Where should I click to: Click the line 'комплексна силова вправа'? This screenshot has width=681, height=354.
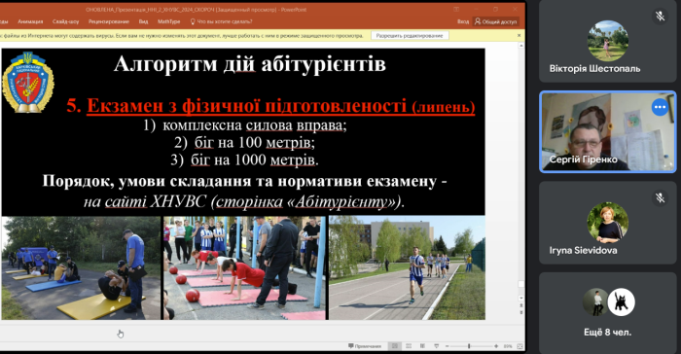255,125
